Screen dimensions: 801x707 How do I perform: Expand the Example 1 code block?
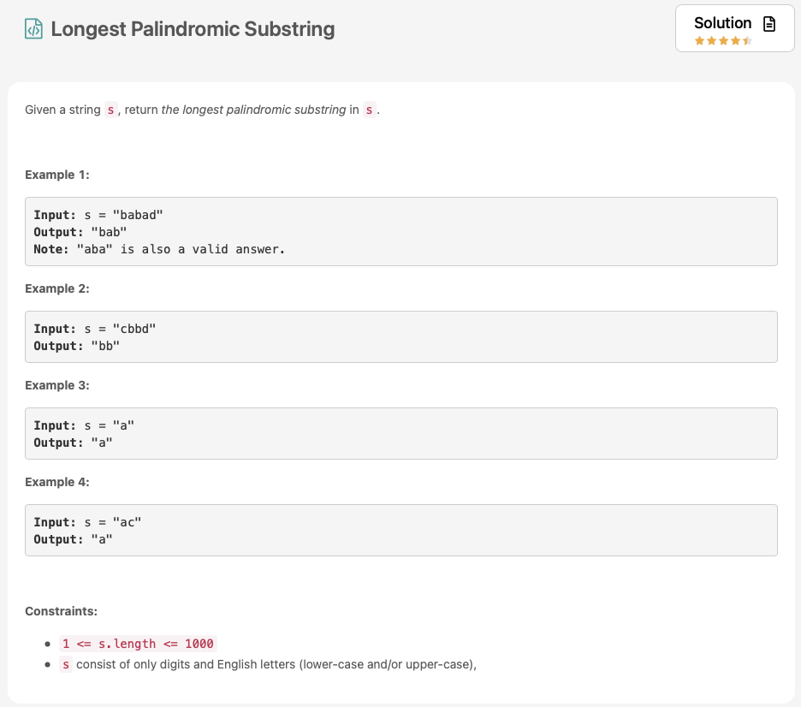click(x=401, y=231)
